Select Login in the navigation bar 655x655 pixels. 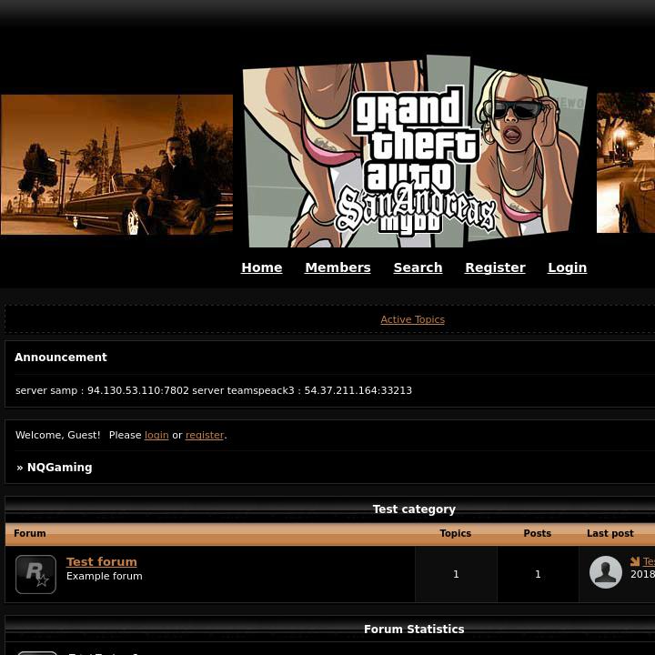[567, 267]
